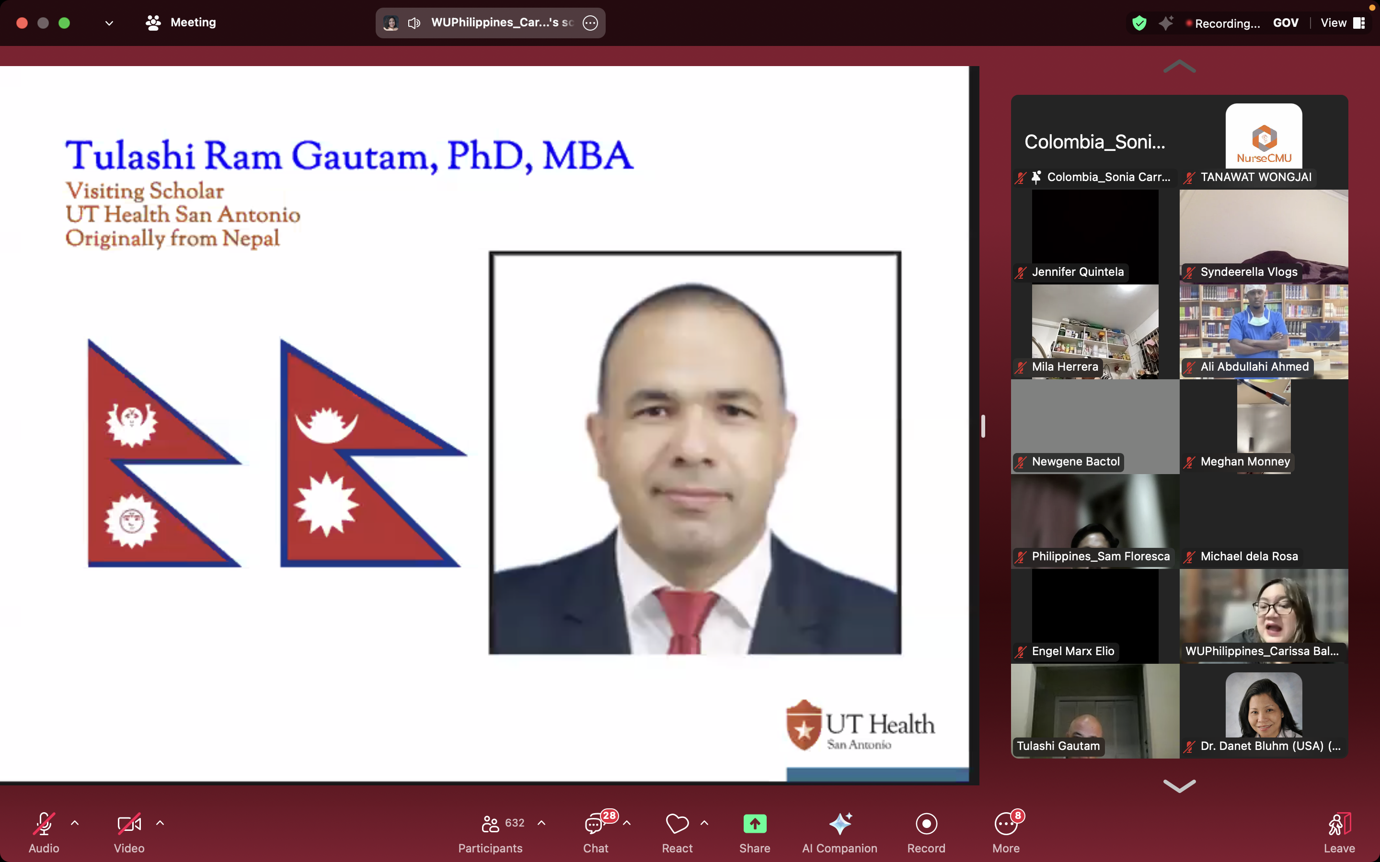Select Philippines_Sam Floresca video tile

point(1095,521)
